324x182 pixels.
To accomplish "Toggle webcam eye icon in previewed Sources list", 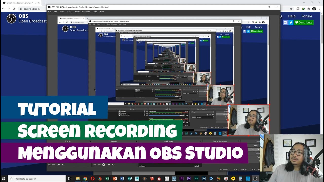I will coord(145,111).
